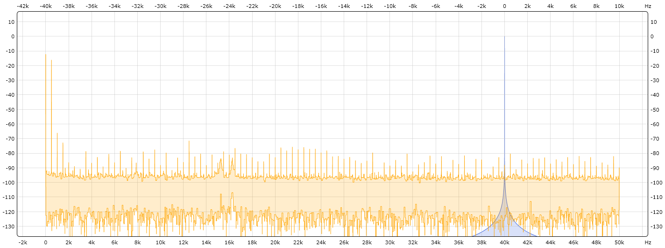Click the "Hz" unit label at top right
665x248 pixels.
(648, 6)
